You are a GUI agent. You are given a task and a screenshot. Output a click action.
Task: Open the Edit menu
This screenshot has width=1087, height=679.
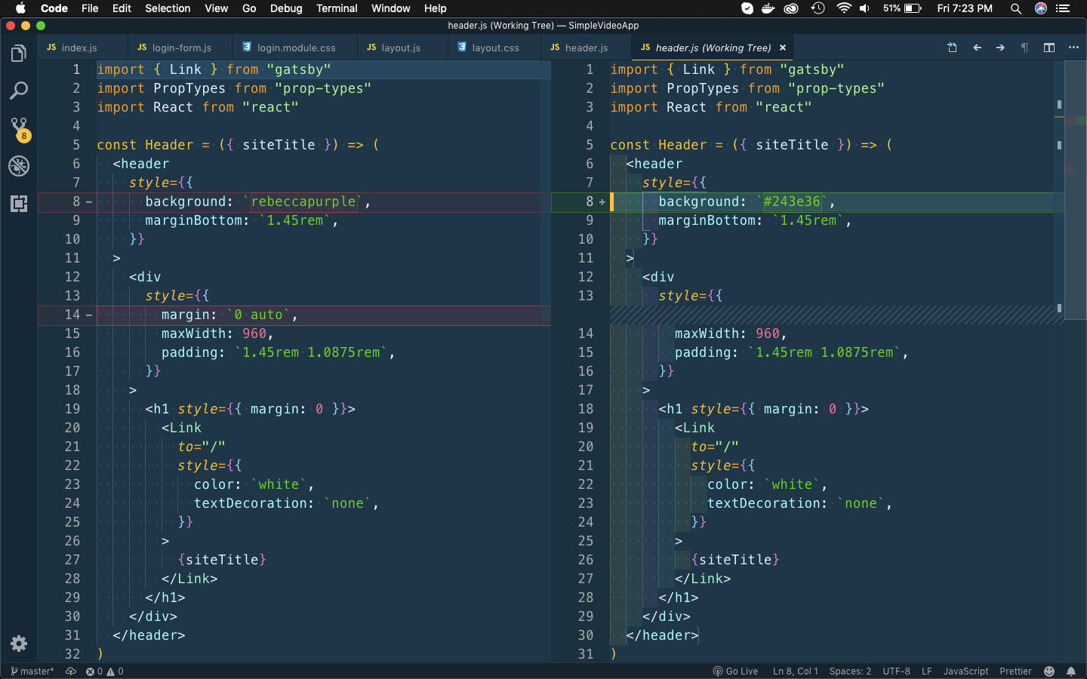coord(122,8)
